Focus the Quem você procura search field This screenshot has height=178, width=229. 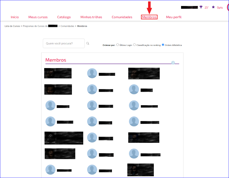click(x=64, y=43)
